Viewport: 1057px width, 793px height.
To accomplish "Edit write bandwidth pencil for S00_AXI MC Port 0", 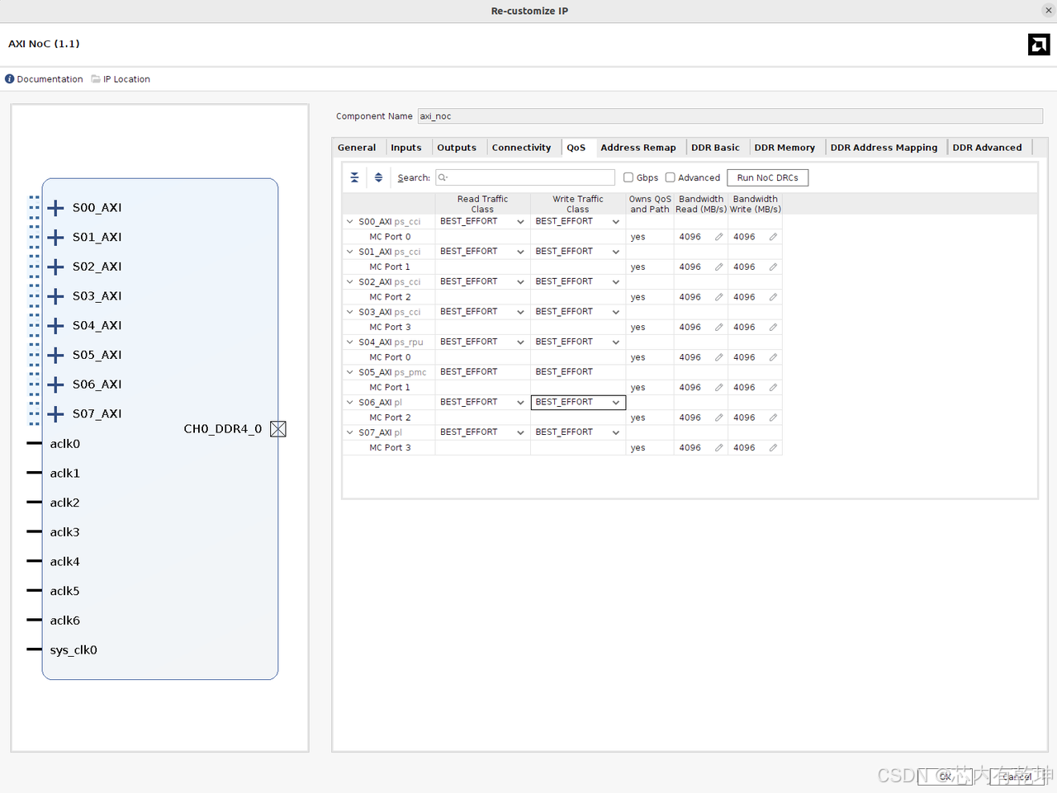I will 773,237.
